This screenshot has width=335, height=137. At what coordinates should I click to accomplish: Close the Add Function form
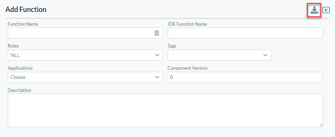coord(326,10)
